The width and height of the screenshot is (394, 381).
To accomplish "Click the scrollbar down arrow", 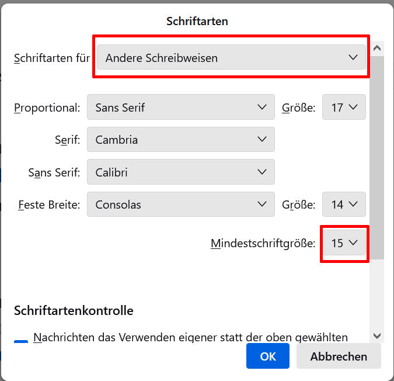I will [x=376, y=335].
